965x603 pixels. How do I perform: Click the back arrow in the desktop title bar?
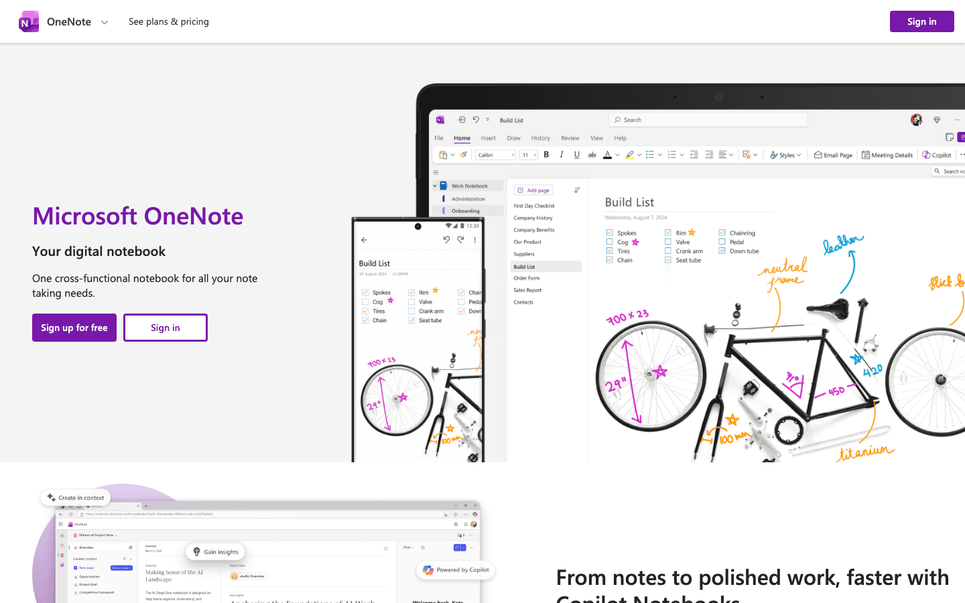tap(462, 120)
